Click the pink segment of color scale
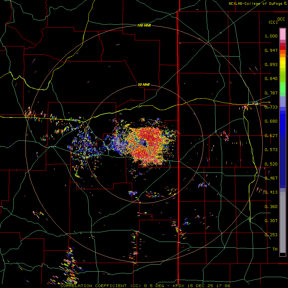 [x=283, y=34]
